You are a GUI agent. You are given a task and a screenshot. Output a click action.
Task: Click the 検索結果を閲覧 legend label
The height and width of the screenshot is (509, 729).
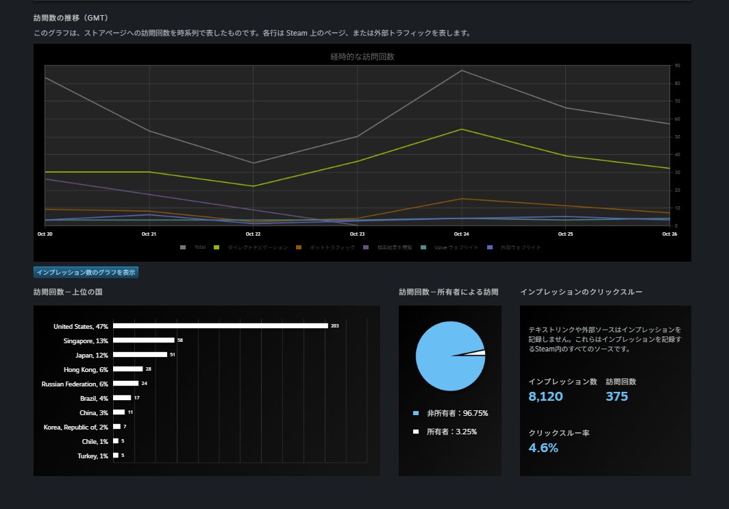click(394, 247)
